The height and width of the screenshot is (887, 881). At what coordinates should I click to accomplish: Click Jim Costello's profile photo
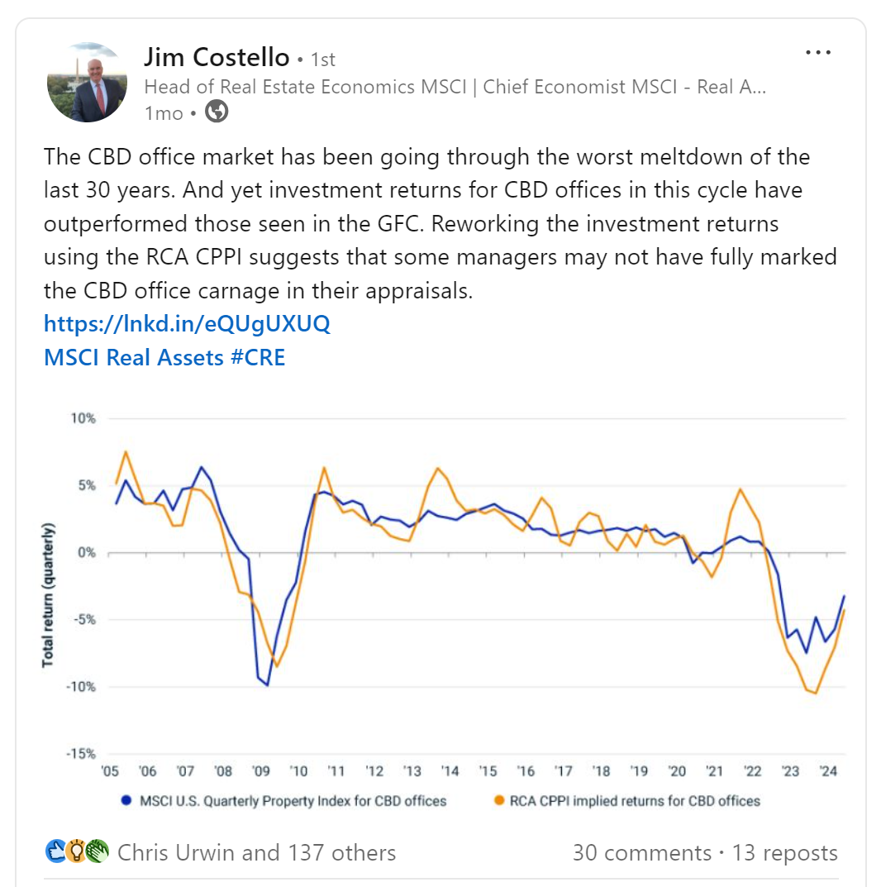pyautogui.click(x=87, y=80)
